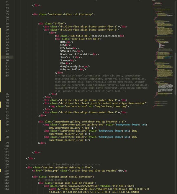Image resolution: width=177 pixels, height=194 pixels.
Task: Click the "section-about-social-container" class value
Action: tap(71, 177)
